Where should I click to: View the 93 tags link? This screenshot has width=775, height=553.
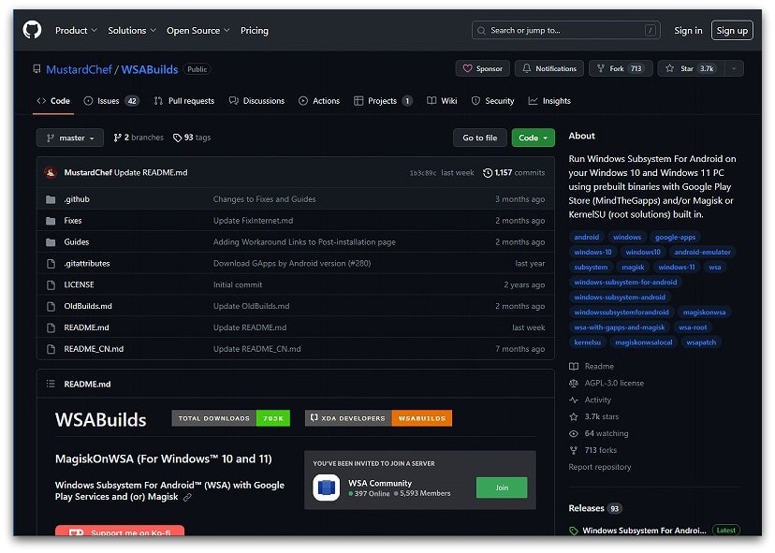pyautogui.click(x=192, y=138)
